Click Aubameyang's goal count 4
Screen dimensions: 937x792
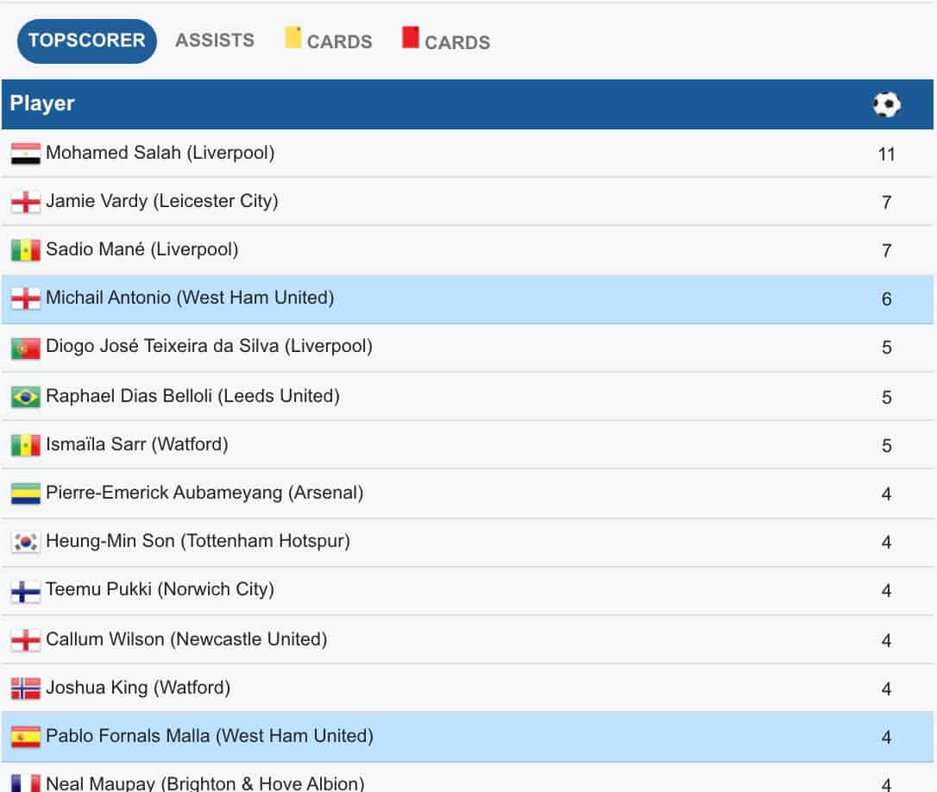[886, 495]
